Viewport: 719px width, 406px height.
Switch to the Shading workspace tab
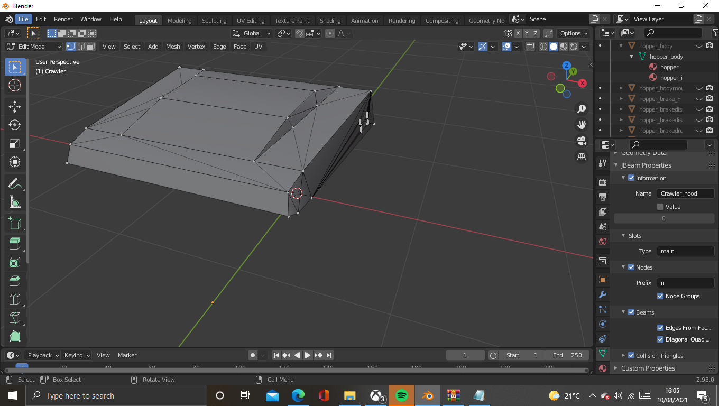click(330, 21)
